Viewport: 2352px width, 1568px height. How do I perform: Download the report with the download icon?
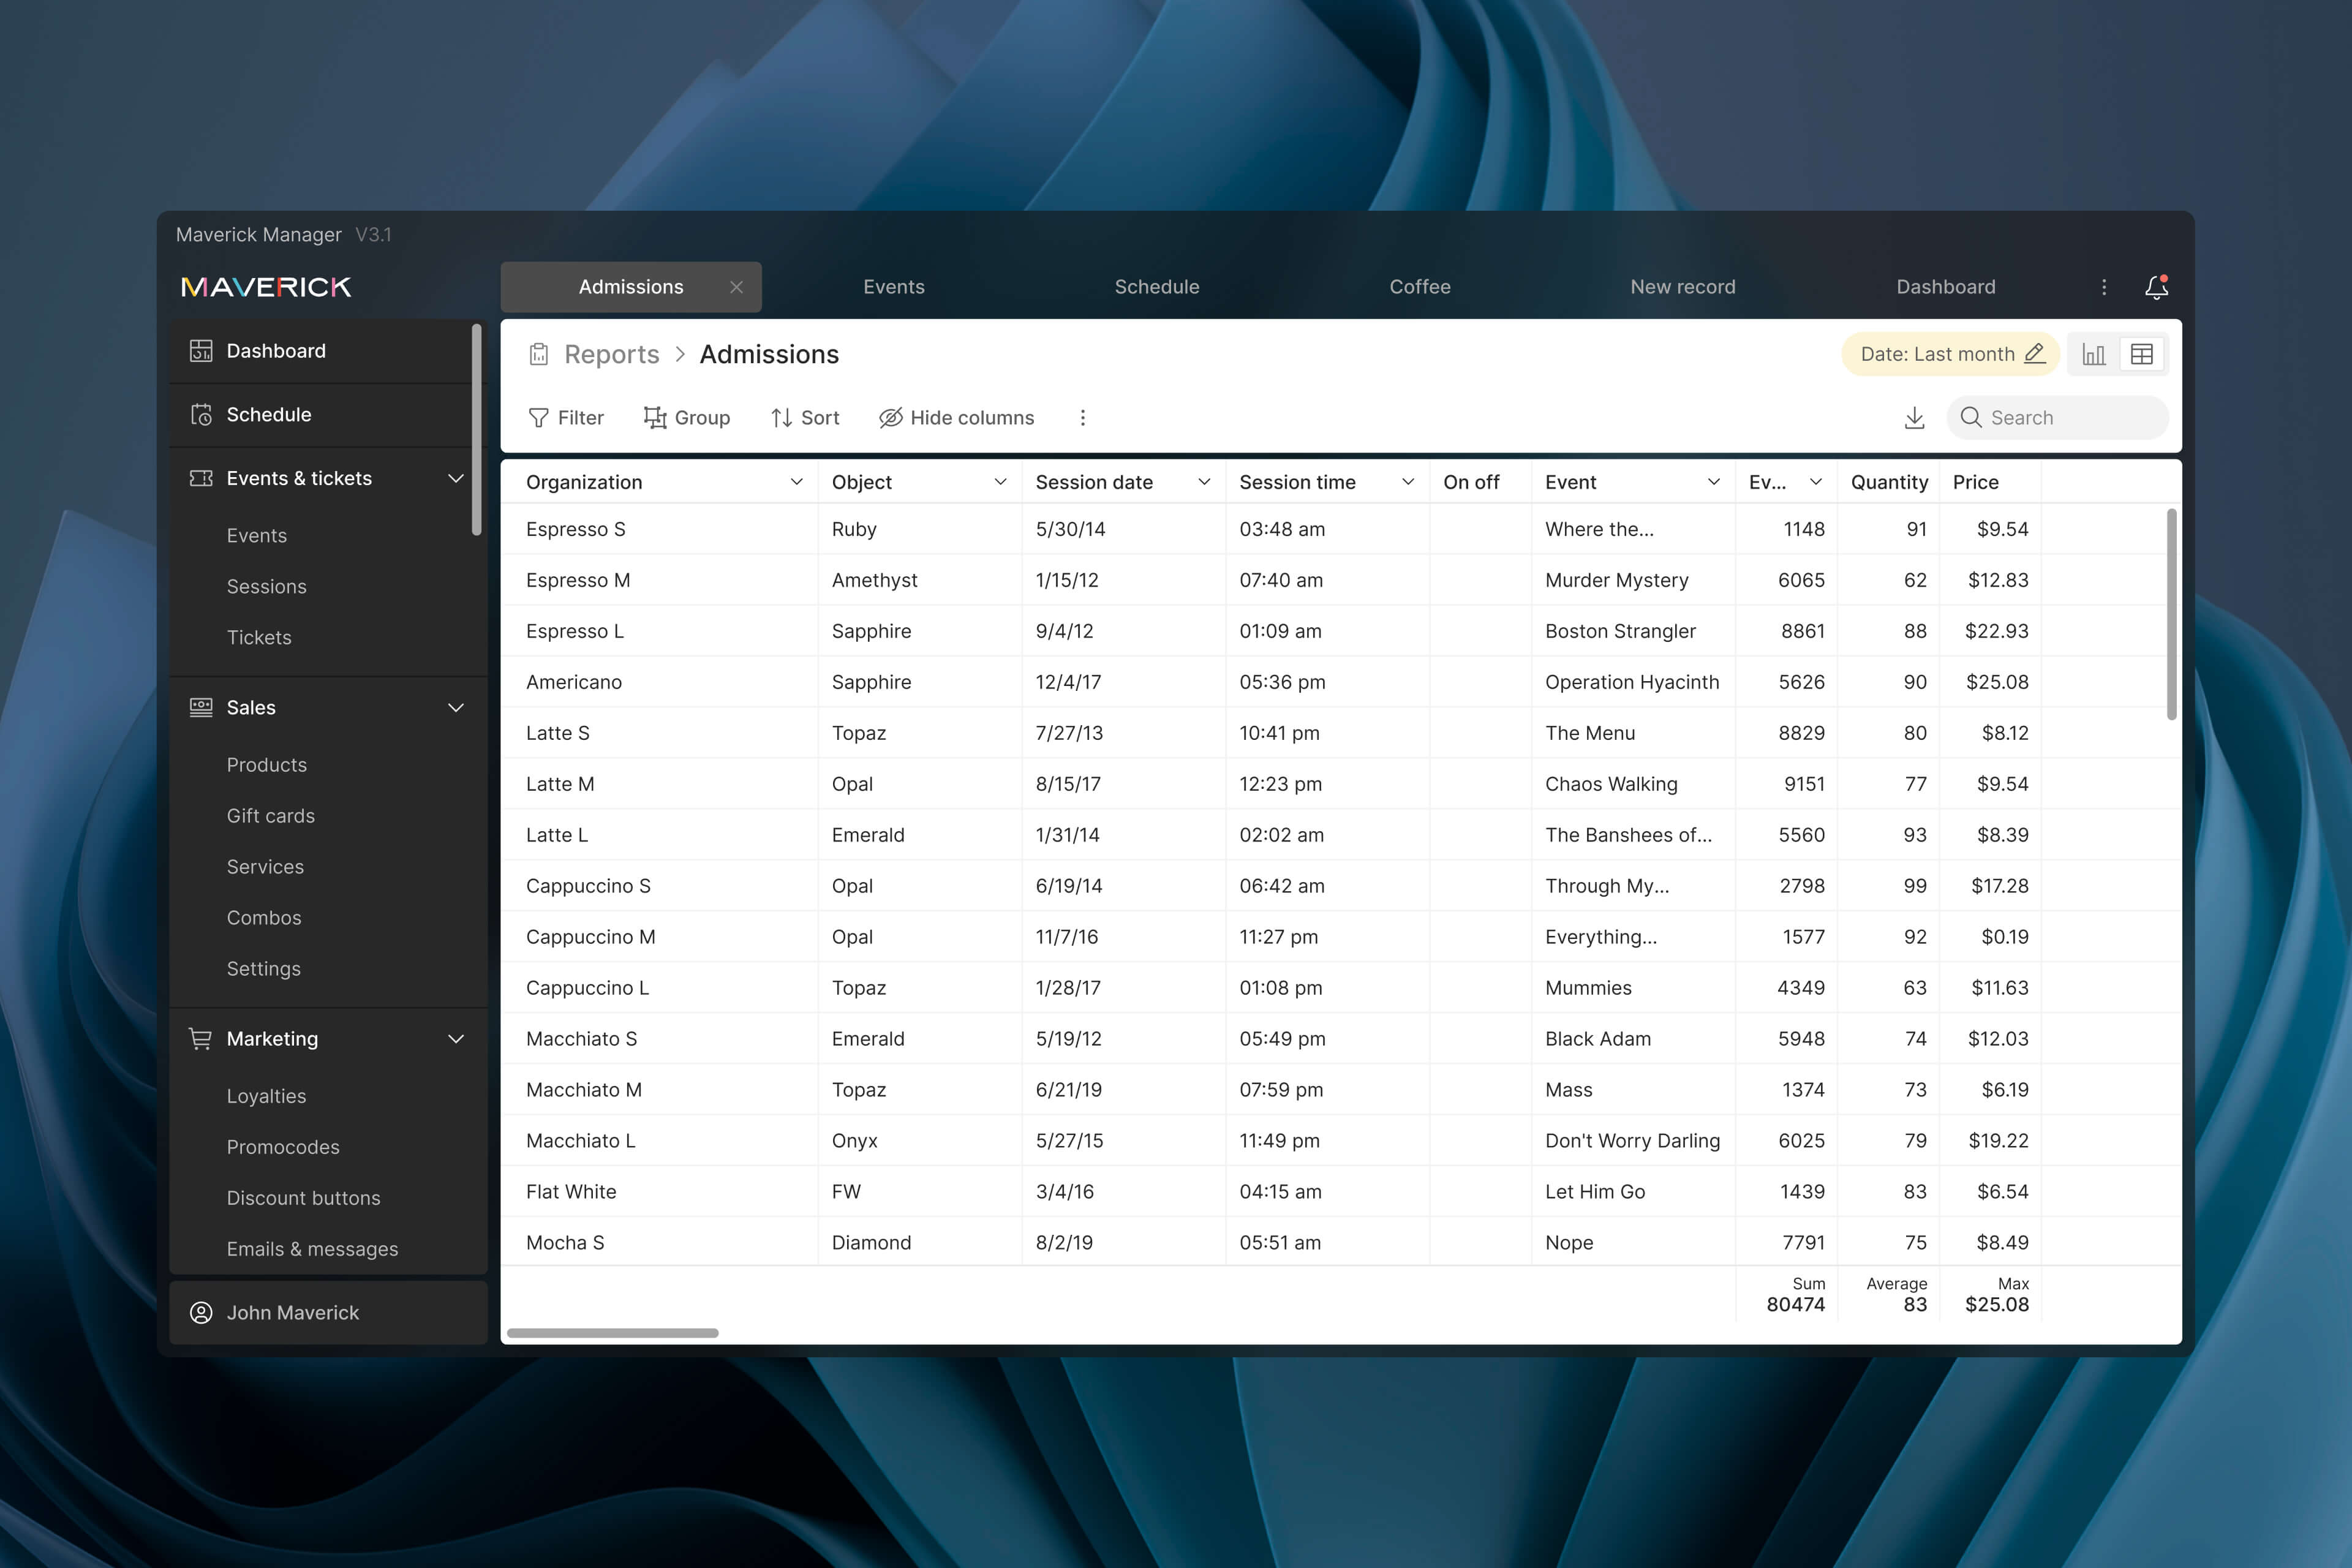click(1914, 418)
